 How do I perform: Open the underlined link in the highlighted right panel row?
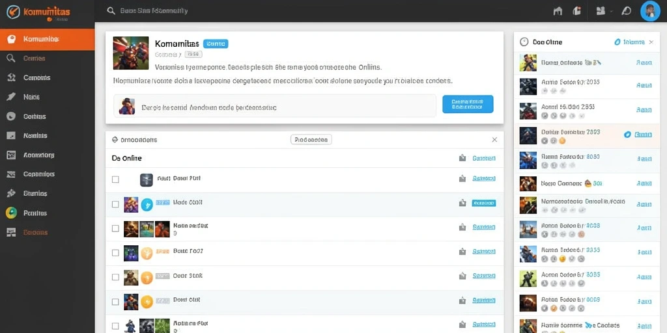[x=643, y=134]
